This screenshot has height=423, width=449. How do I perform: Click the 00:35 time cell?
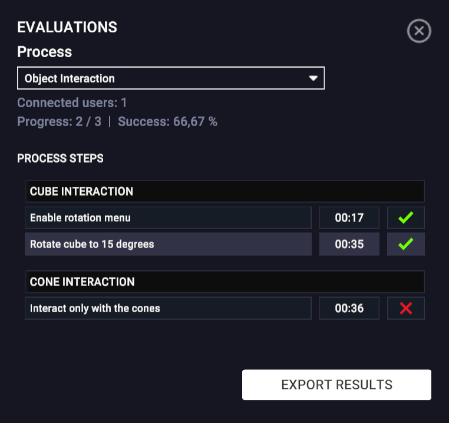tap(349, 244)
